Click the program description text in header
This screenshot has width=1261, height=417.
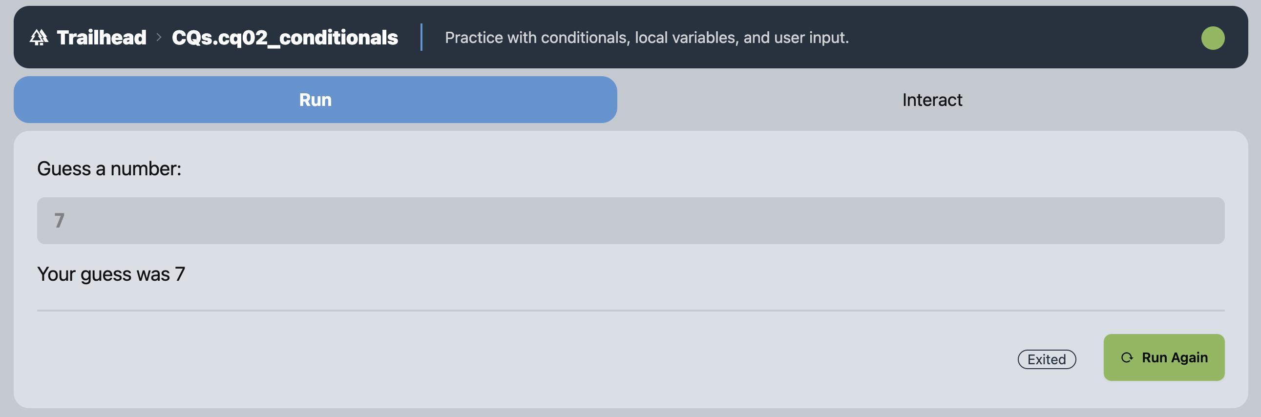646,38
